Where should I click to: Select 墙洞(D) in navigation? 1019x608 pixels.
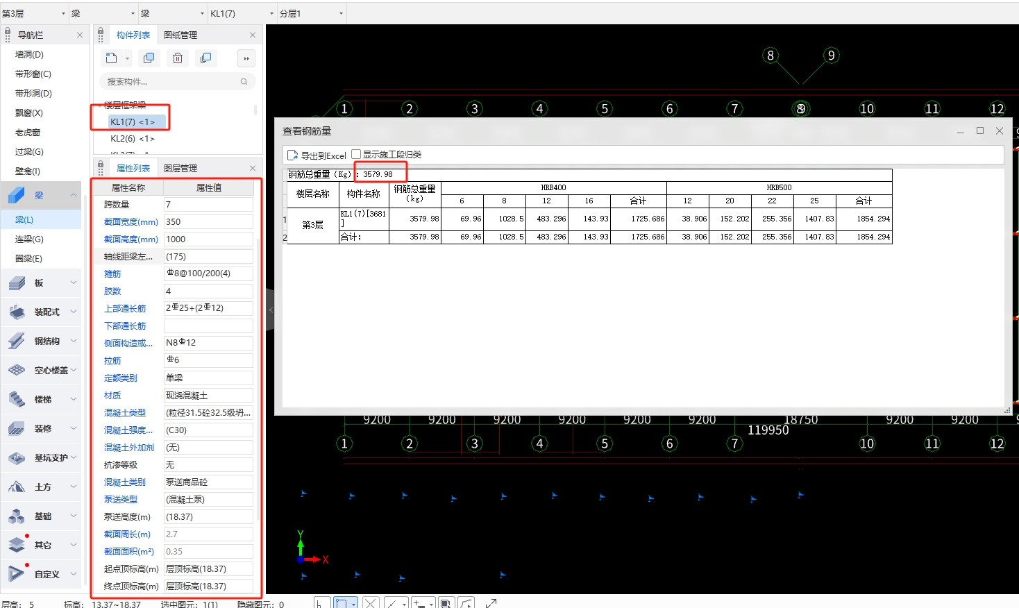click(29, 54)
